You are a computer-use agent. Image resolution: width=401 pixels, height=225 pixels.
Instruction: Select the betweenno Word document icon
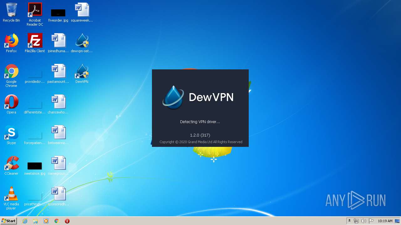[58, 135]
